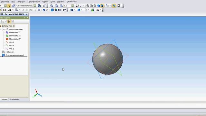This screenshot has height=116, width=206.
Task: Click the Print preview icon
Action: [16, 10]
